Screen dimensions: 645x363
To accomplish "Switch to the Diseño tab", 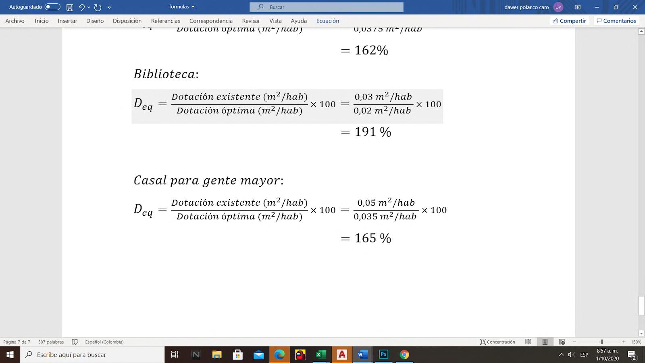I will pos(95,21).
